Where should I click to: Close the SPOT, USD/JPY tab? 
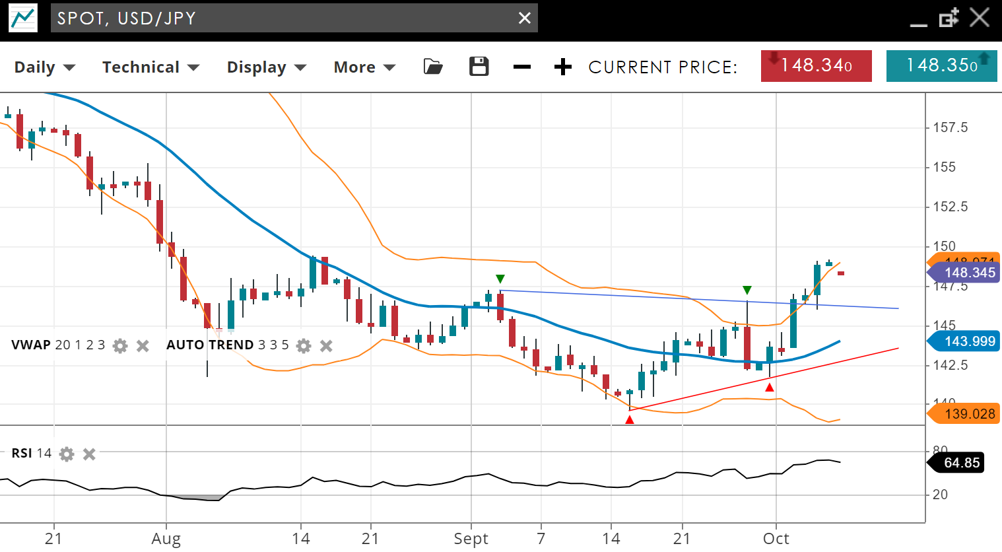coord(525,18)
